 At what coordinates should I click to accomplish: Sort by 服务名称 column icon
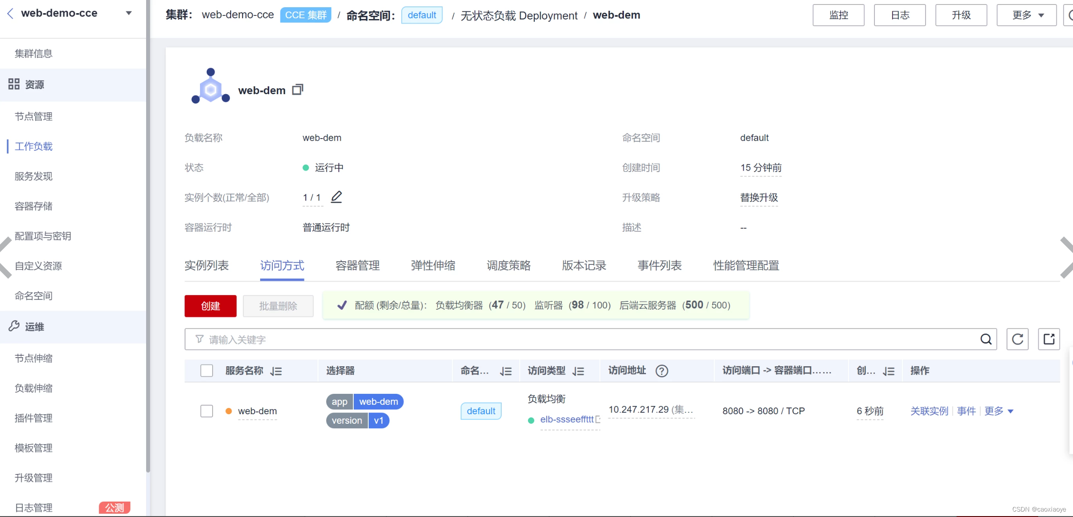276,371
